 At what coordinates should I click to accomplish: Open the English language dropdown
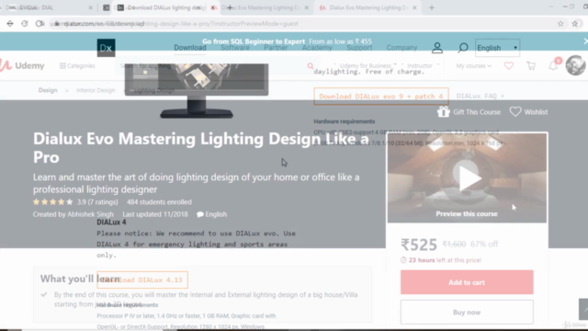tap(497, 48)
